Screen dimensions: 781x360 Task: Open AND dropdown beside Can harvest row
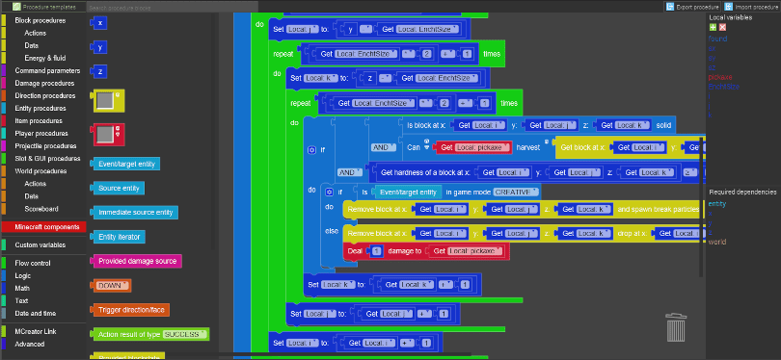[384, 147]
